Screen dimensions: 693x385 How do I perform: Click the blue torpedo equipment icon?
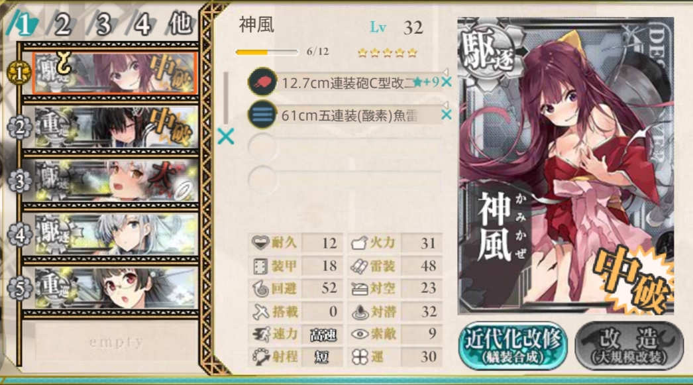click(262, 115)
